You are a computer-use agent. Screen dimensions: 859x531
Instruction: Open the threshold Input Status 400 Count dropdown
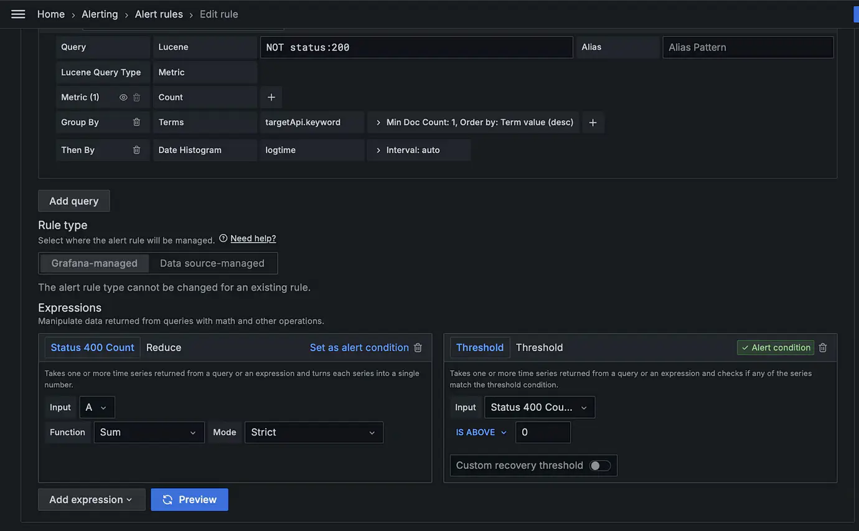pyautogui.click(x=540, y=407)
